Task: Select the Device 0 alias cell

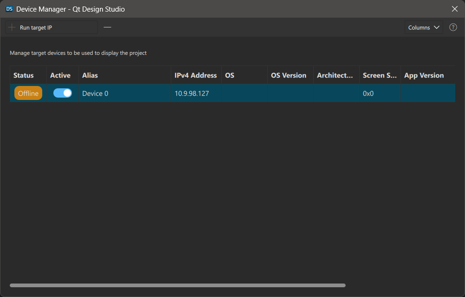Action: pos(125,93)
